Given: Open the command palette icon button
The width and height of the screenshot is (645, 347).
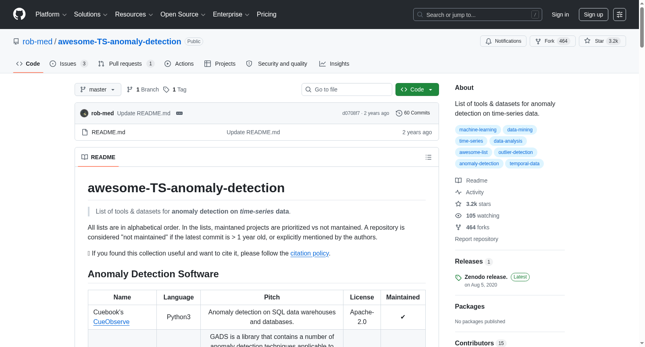Looking at the screenshot, I should [620, 15].
